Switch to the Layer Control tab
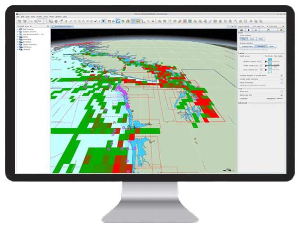The image size is (299, 228). [245, 26]
